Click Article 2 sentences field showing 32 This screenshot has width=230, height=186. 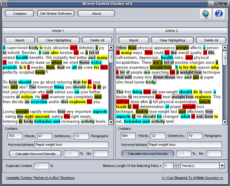click(158, 136)
